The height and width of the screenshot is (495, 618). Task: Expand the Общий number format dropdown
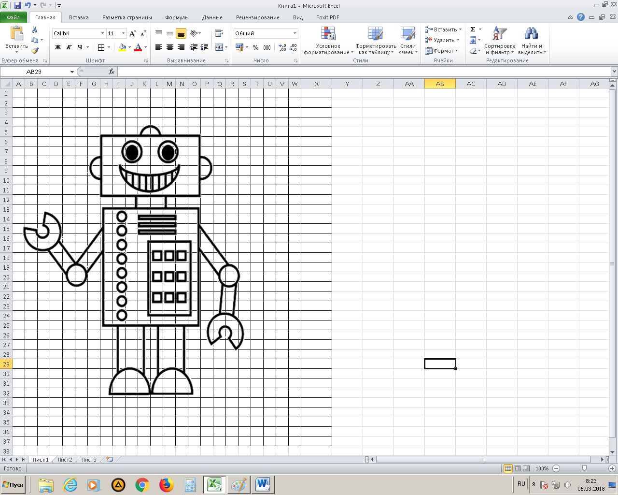(x=295, y=33)
